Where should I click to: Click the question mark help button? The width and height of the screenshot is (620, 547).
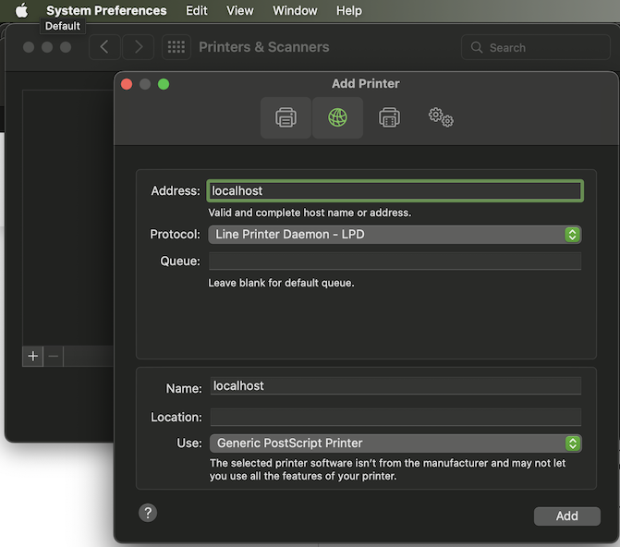coord(148,512)
